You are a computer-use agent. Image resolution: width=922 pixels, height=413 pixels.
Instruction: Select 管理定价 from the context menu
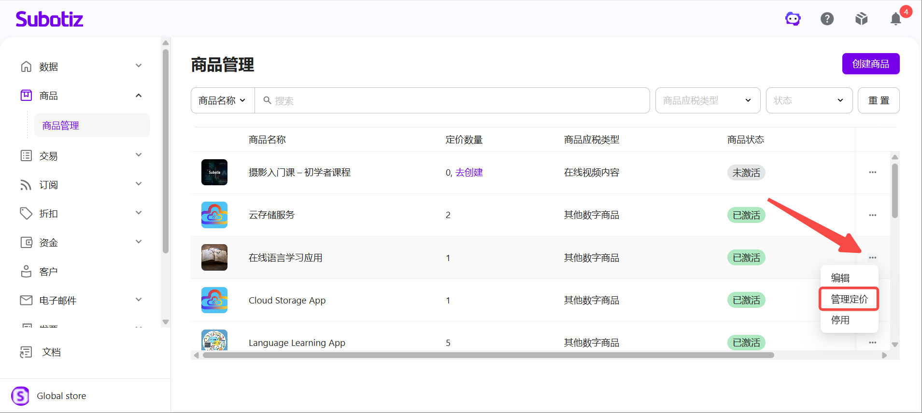coord(849,299)
